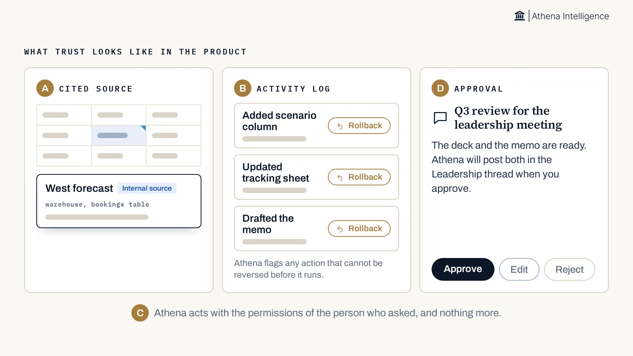
Task: Rollback the Updated tracking sheet action
Action: tap(359, 177)
